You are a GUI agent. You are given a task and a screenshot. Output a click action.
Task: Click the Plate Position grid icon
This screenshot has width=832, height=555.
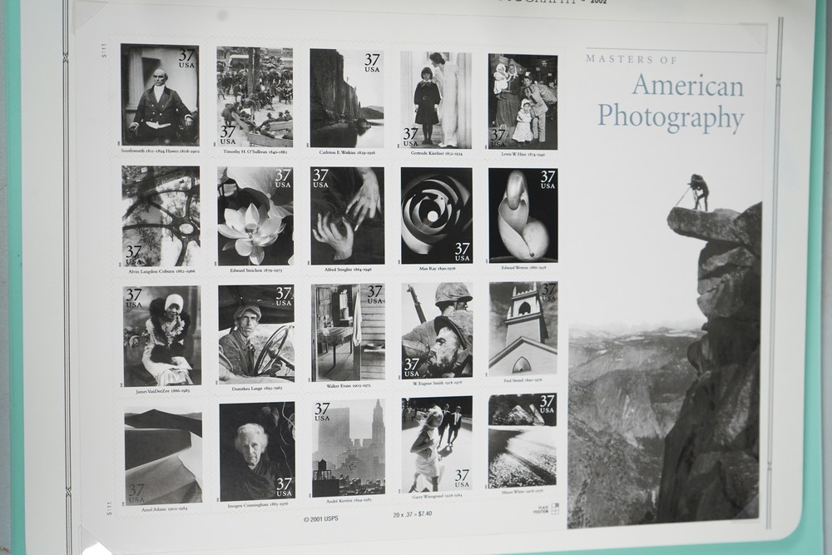(554, 508)
